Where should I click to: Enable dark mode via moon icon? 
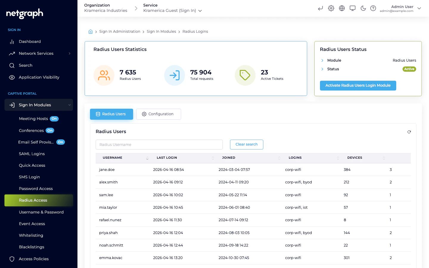(x=363, y=8)
